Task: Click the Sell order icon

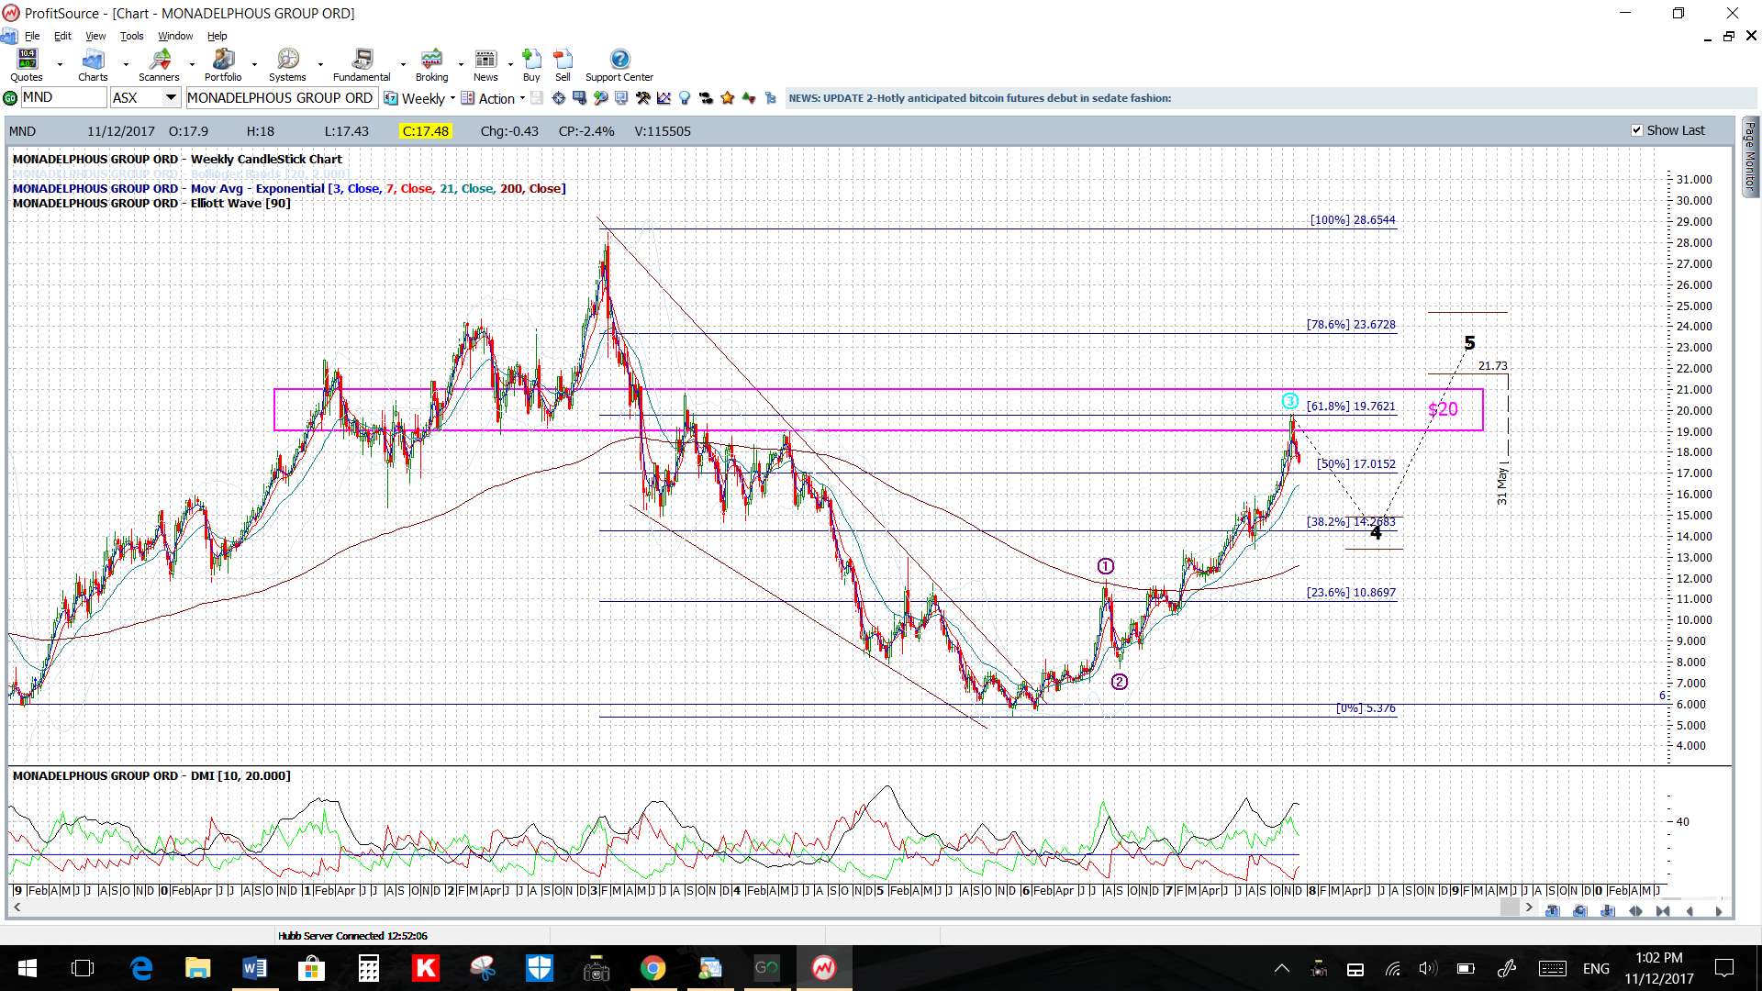Action: (x=563, y=65)
